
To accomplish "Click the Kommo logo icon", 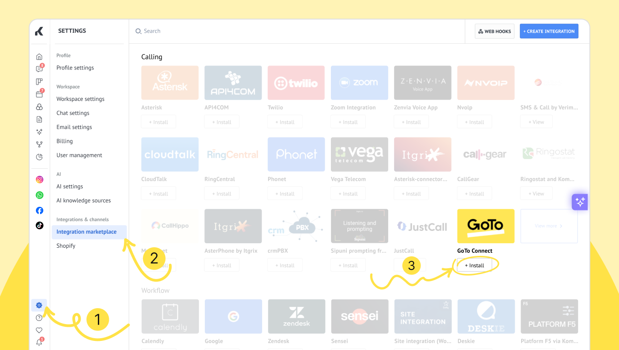I will tap(39, 31).
